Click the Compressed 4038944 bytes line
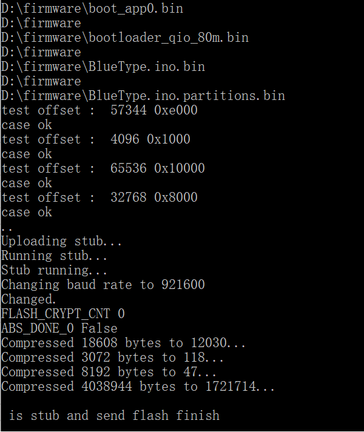This screenshot has width=364, height=432. click(x=138, y=387)
